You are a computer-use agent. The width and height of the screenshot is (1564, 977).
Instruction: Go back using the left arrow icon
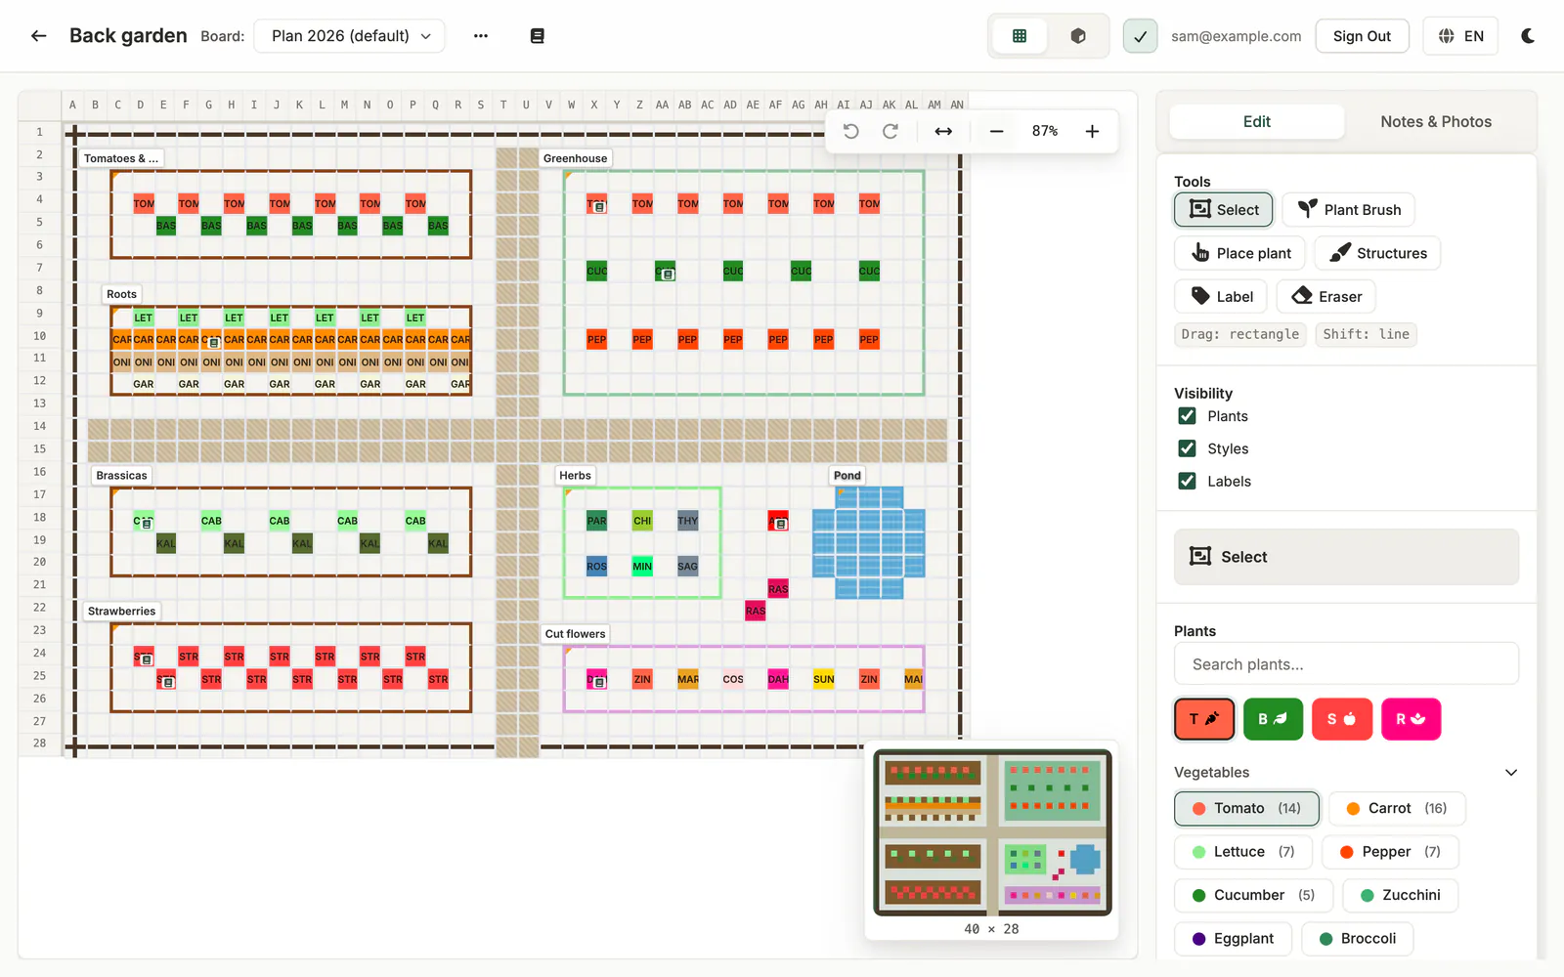(38, 36)
